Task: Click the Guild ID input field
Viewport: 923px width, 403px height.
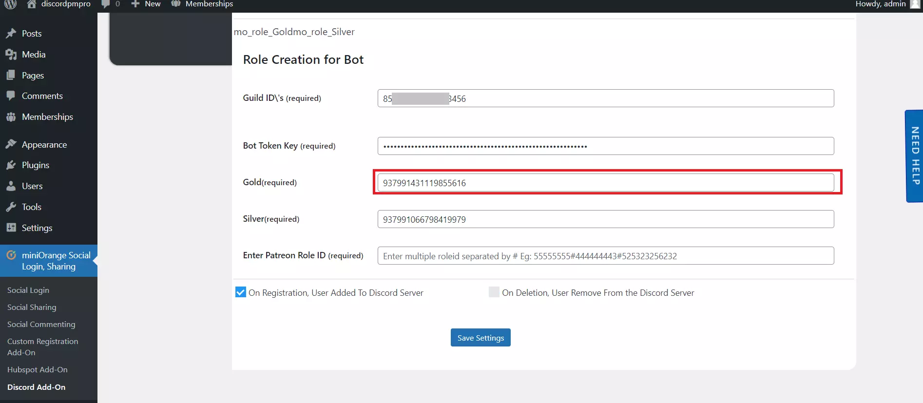Action: [606, 98]
